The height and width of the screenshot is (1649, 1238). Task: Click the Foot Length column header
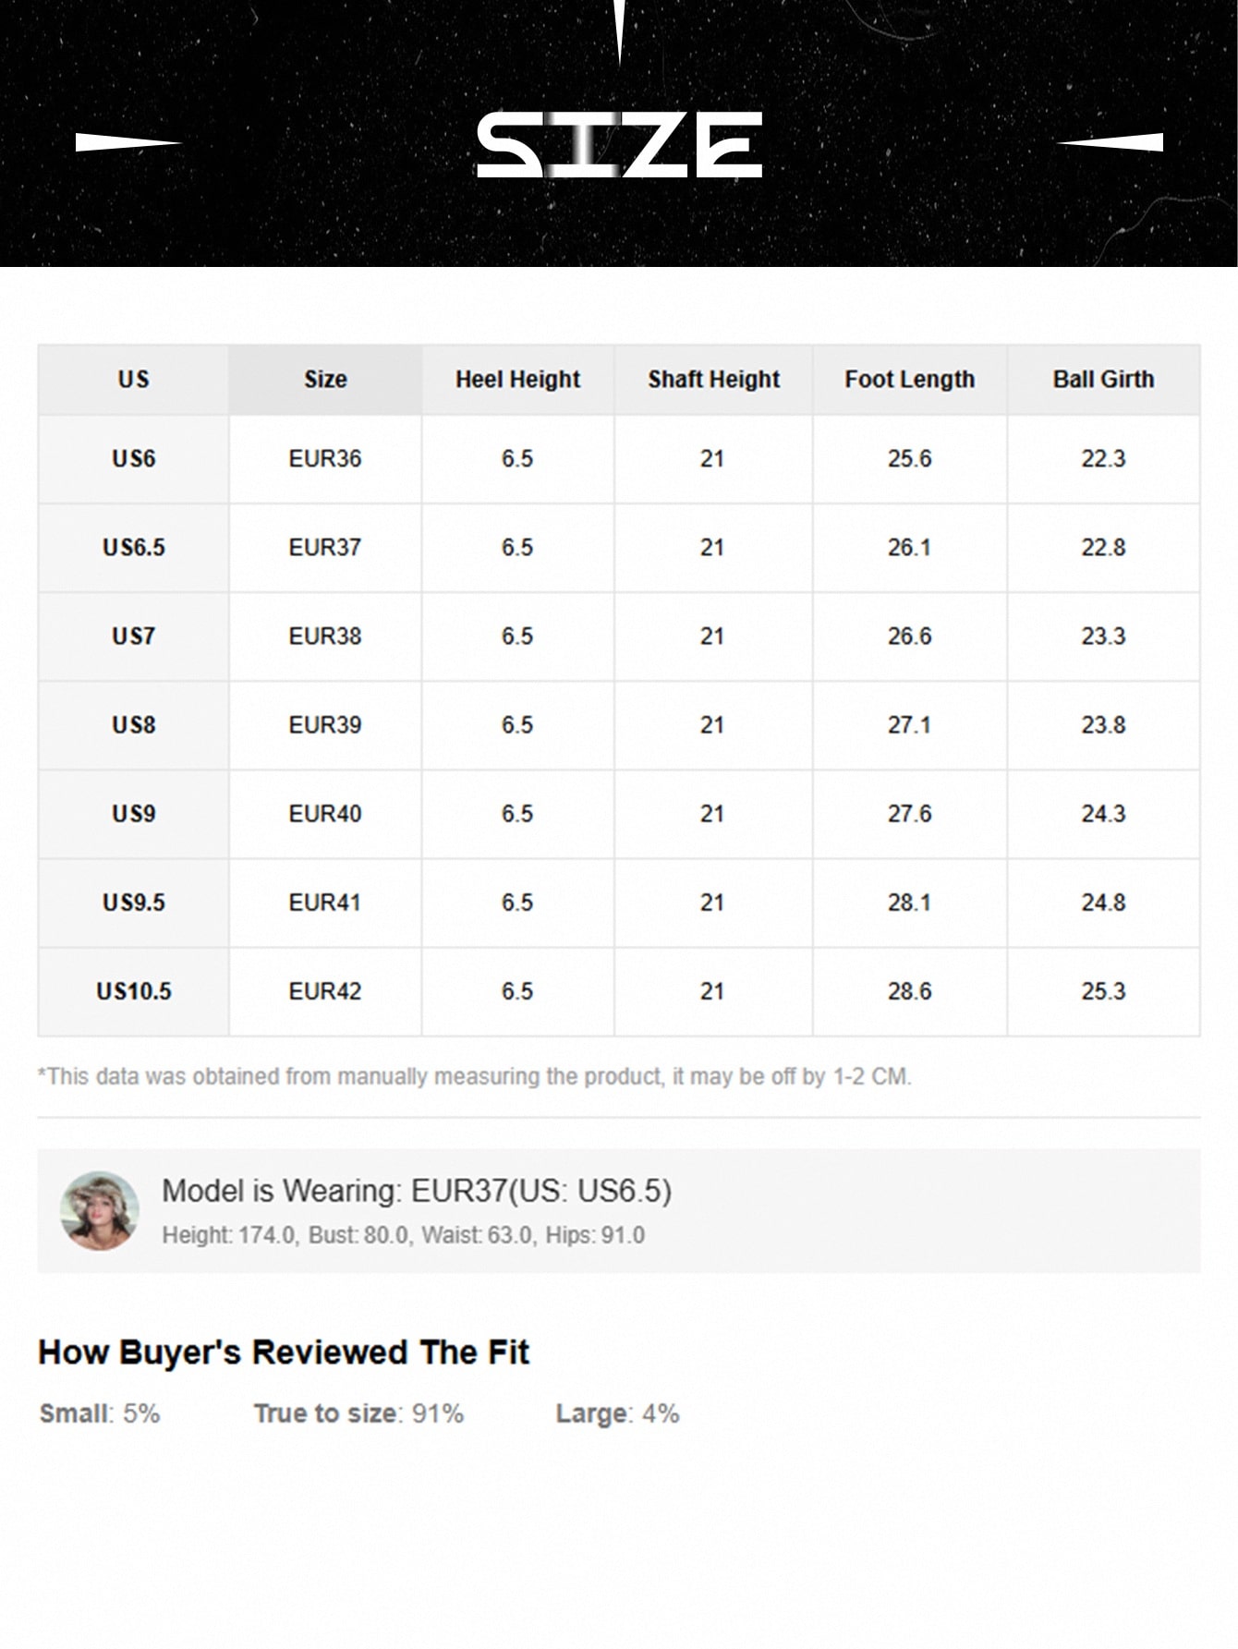click(x=909, y=380)
